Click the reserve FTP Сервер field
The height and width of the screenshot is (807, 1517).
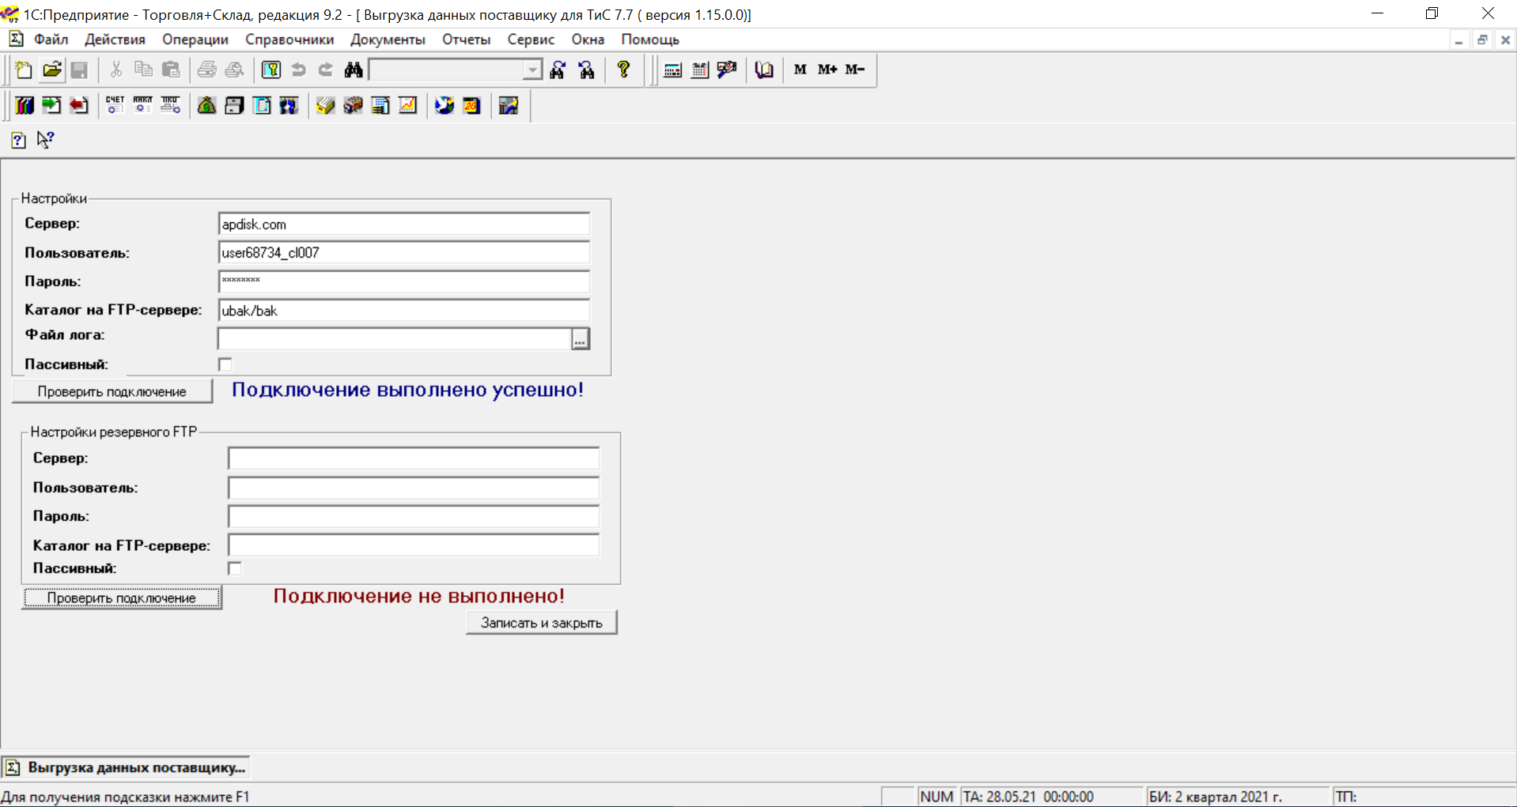pos(414,458)
